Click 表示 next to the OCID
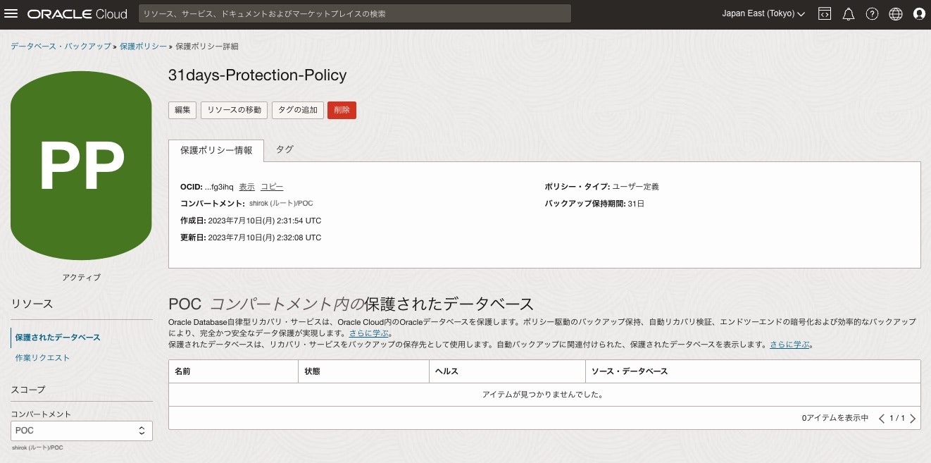The height and width of the screenshot is (463, 931). pos(246,187)
